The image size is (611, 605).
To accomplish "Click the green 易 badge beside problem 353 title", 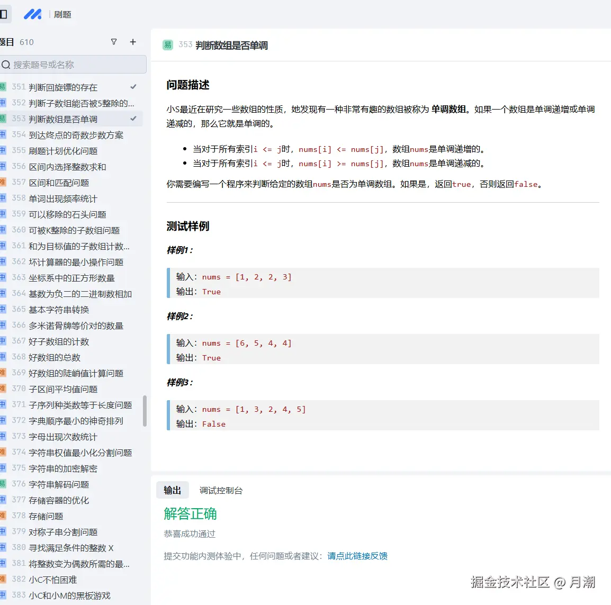I will click(167, 45).
